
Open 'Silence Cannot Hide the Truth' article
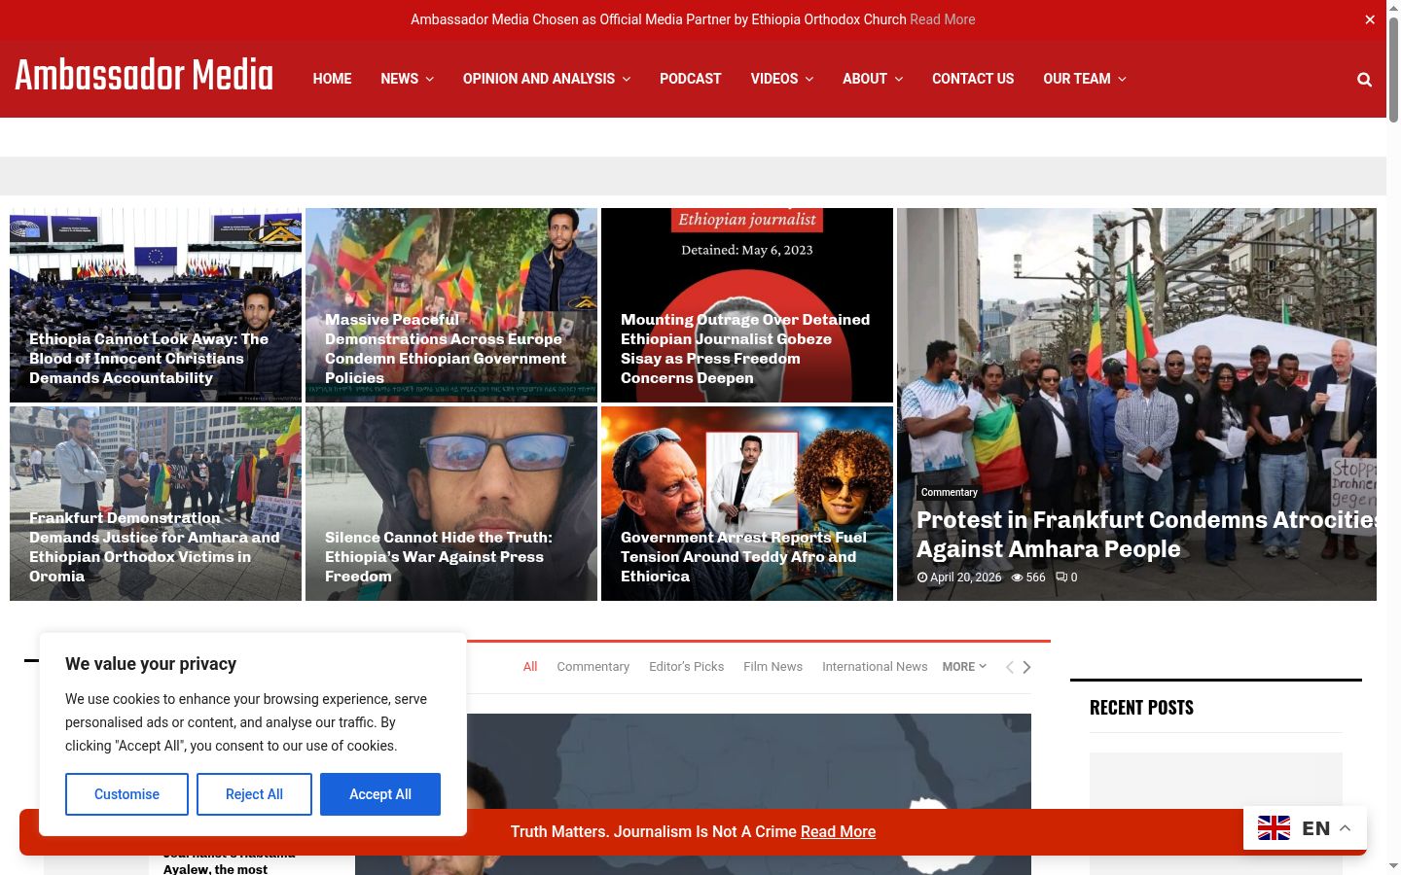(x=439, y=557)
